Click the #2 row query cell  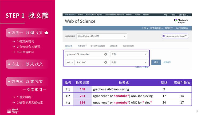pos(123,96)
